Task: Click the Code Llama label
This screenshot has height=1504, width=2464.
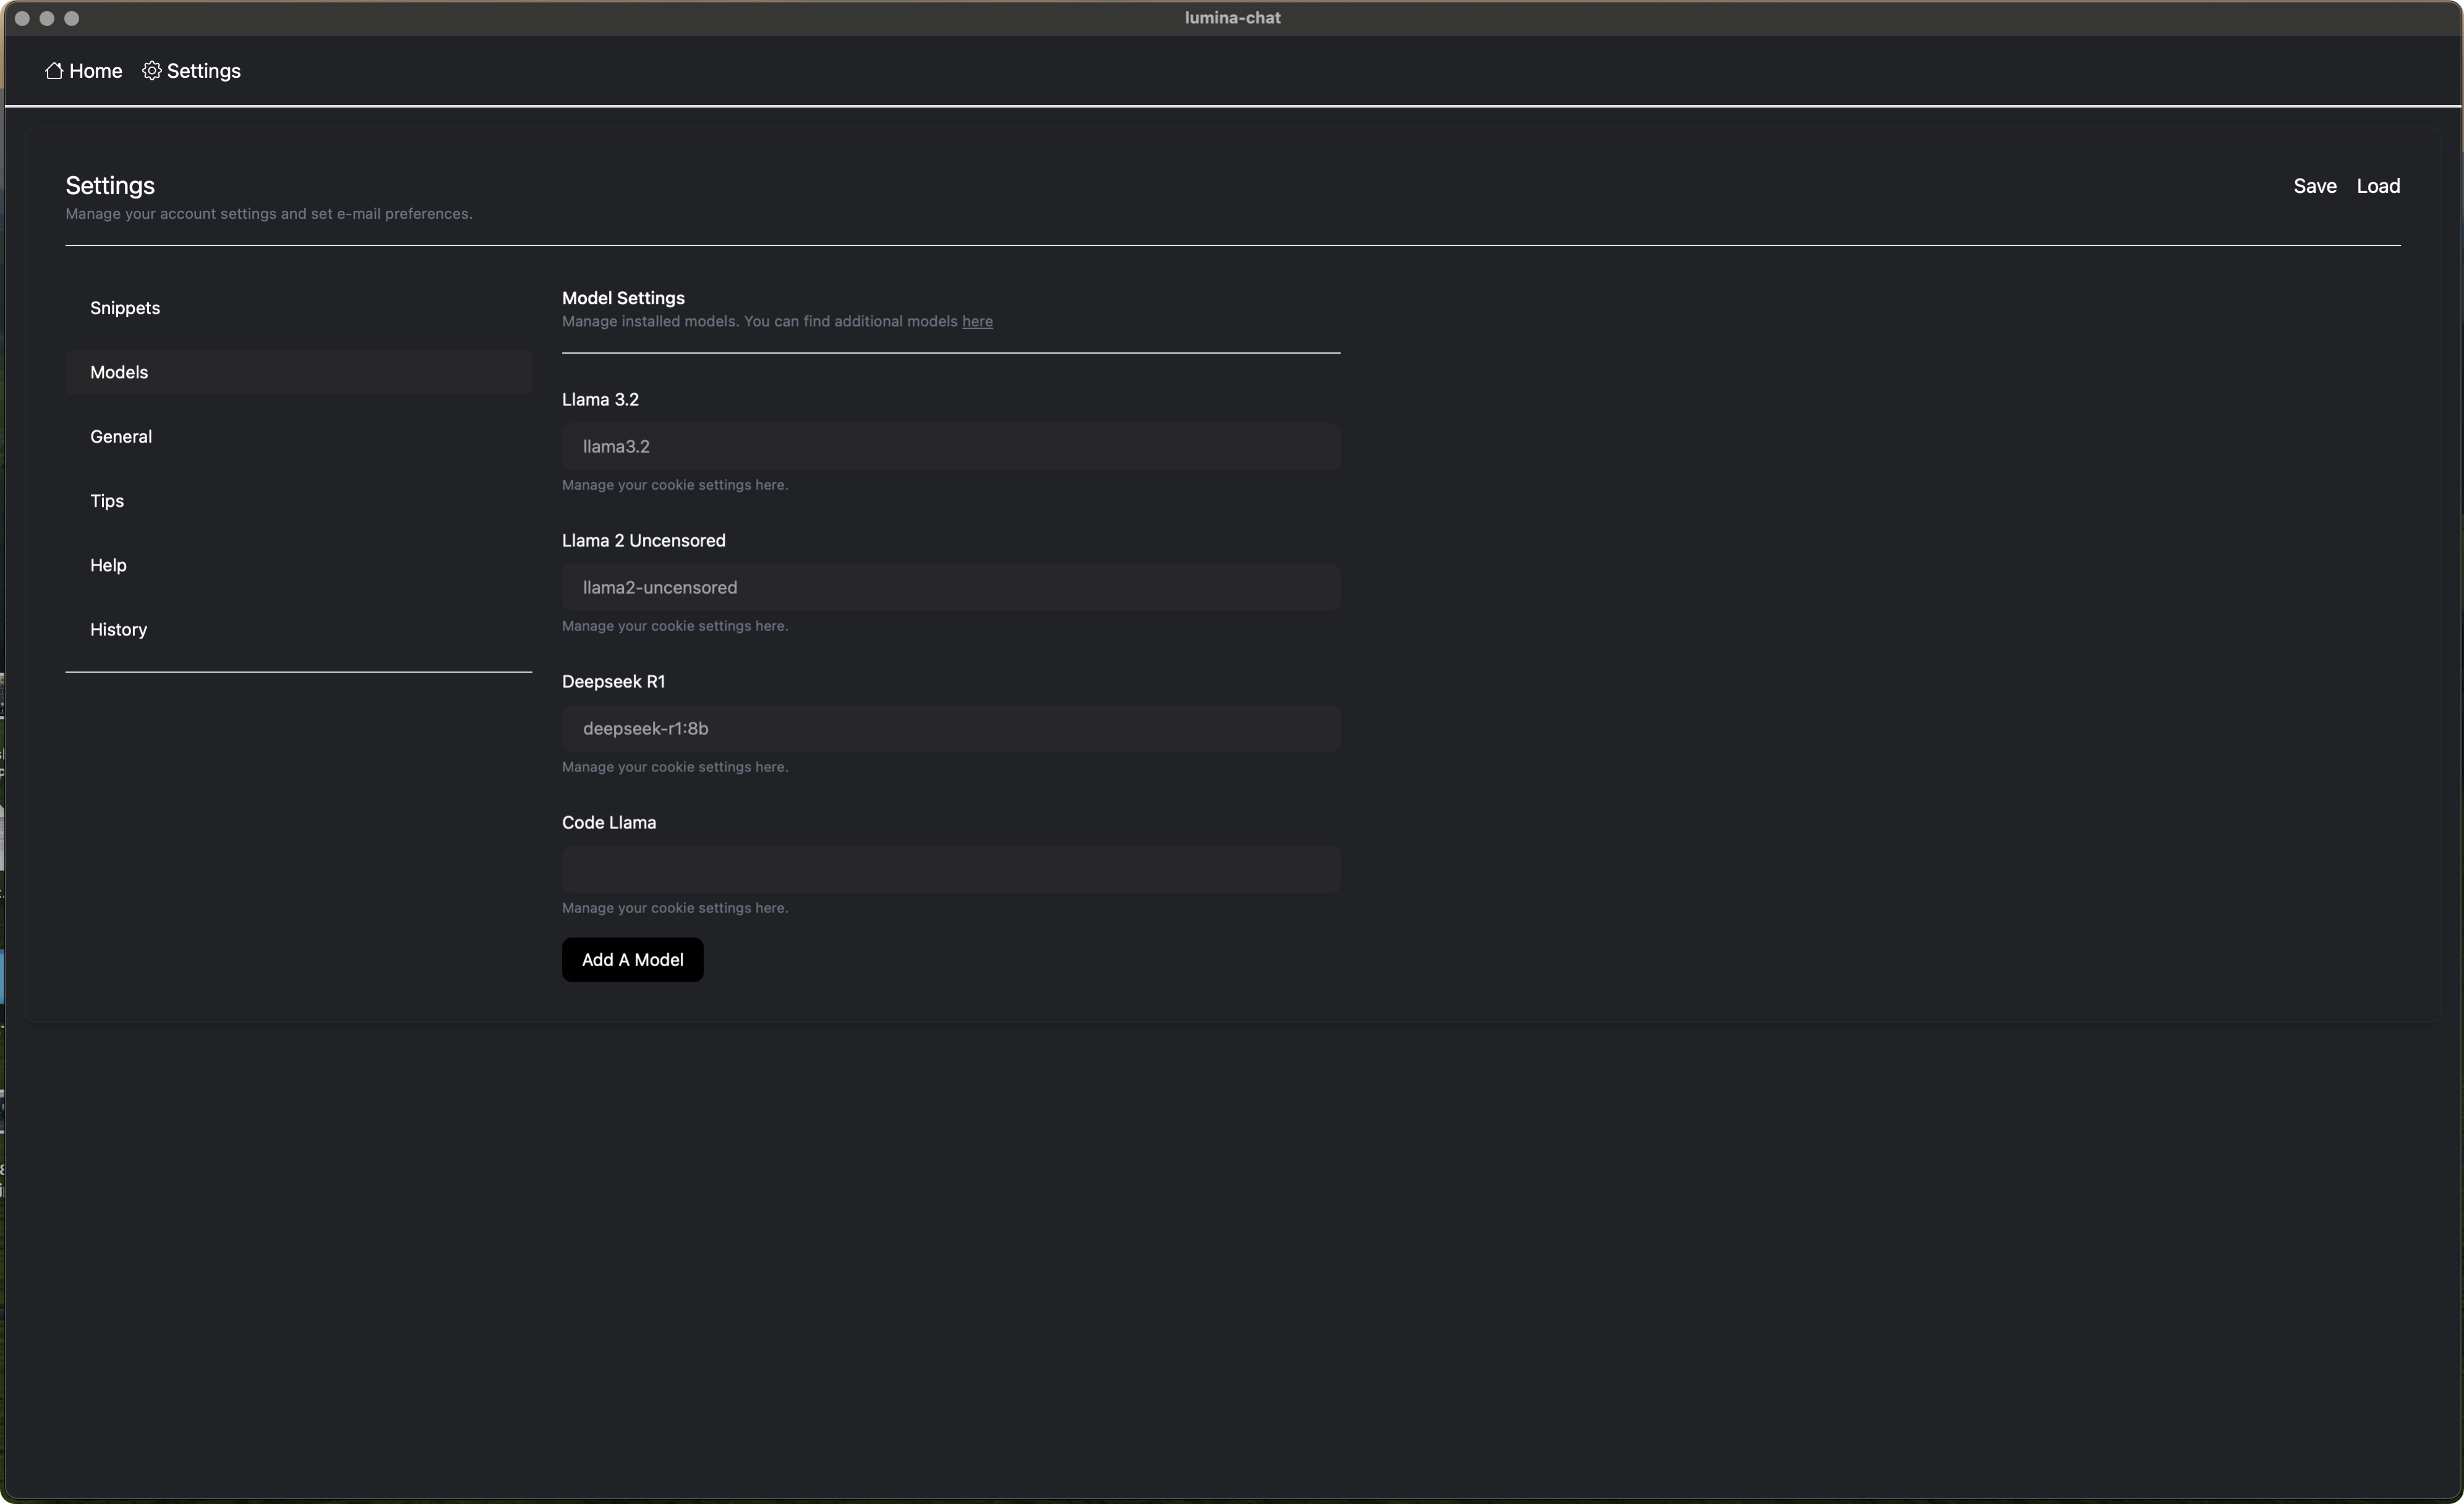Action: coord(609,823)
